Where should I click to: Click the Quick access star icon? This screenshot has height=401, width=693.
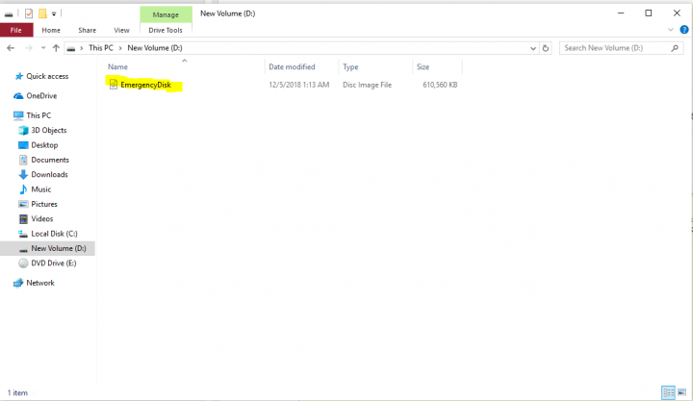click(18, 76)
